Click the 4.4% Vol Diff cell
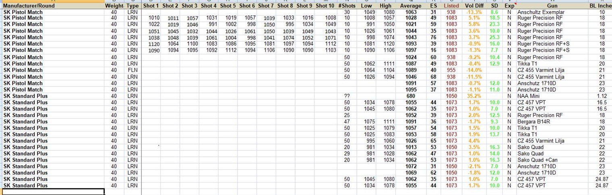Viewport: 612px width, 195px height. point(474,141)
